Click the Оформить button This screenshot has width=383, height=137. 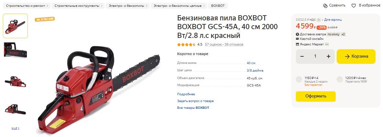point(316,97)
